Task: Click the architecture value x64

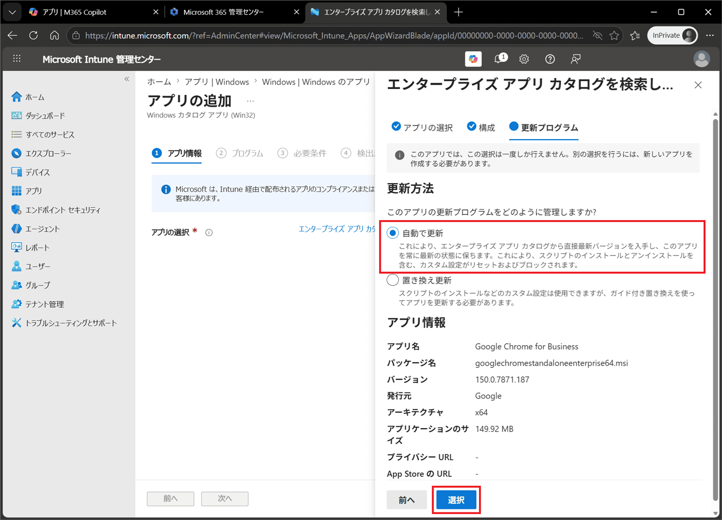Action: pyautogui.click(x=481, y=413)
